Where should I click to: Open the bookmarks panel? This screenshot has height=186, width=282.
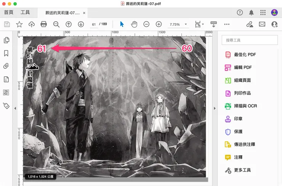click(6, 53)
